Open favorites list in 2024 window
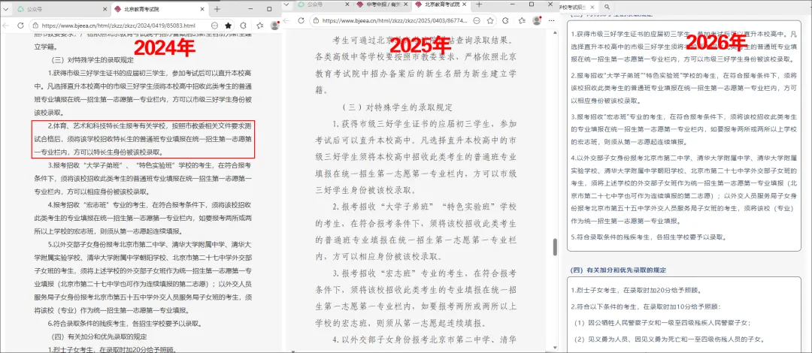 [260, 26]
